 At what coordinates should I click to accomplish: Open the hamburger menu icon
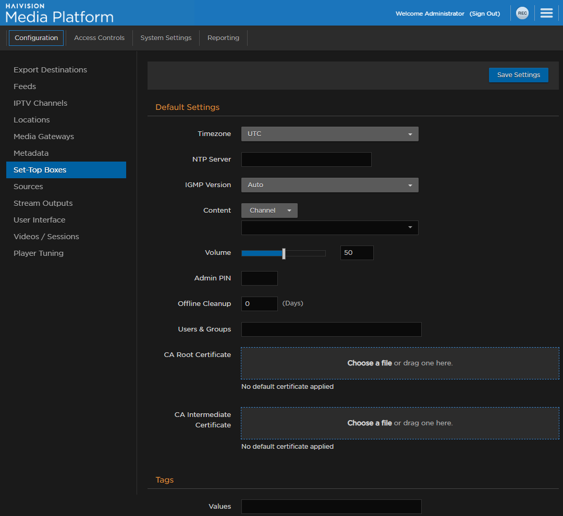click(x=546, y=14)
